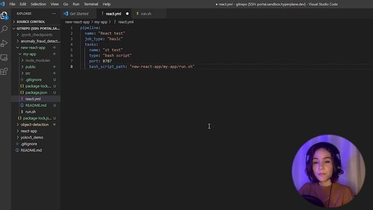The width and height of the screenshot is (373, 210).
Task: Click the VS Code logo in title bar
Action: point(2,4)
